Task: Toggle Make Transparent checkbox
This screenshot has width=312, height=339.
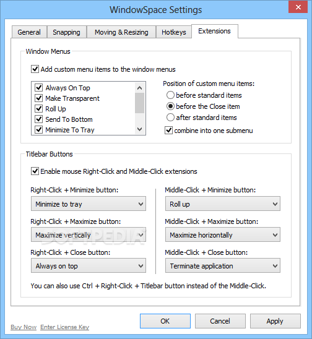Action: pyautogui.click(x=39, y=98)
